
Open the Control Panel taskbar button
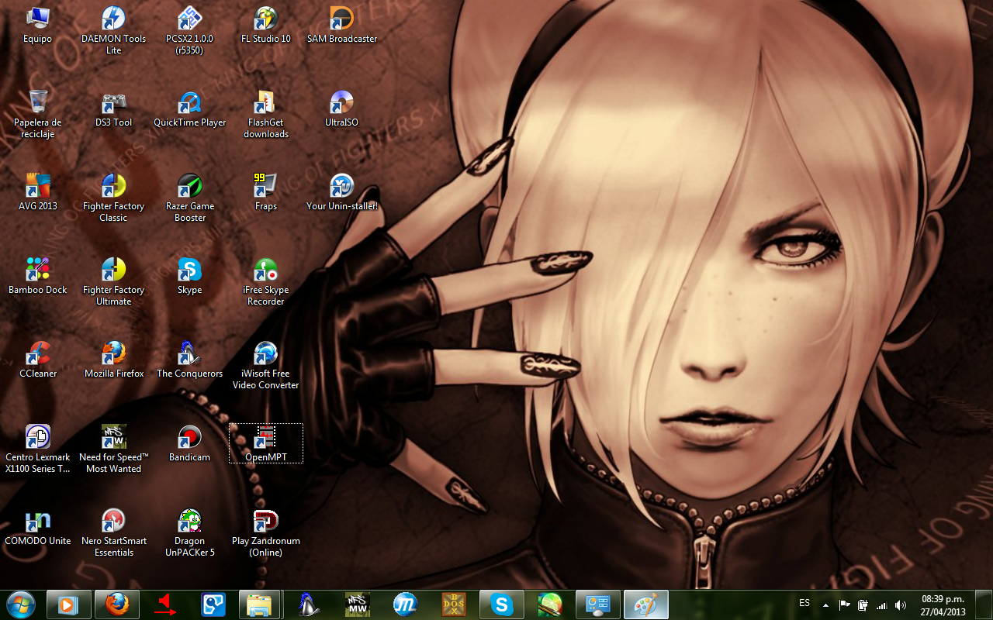598,604
